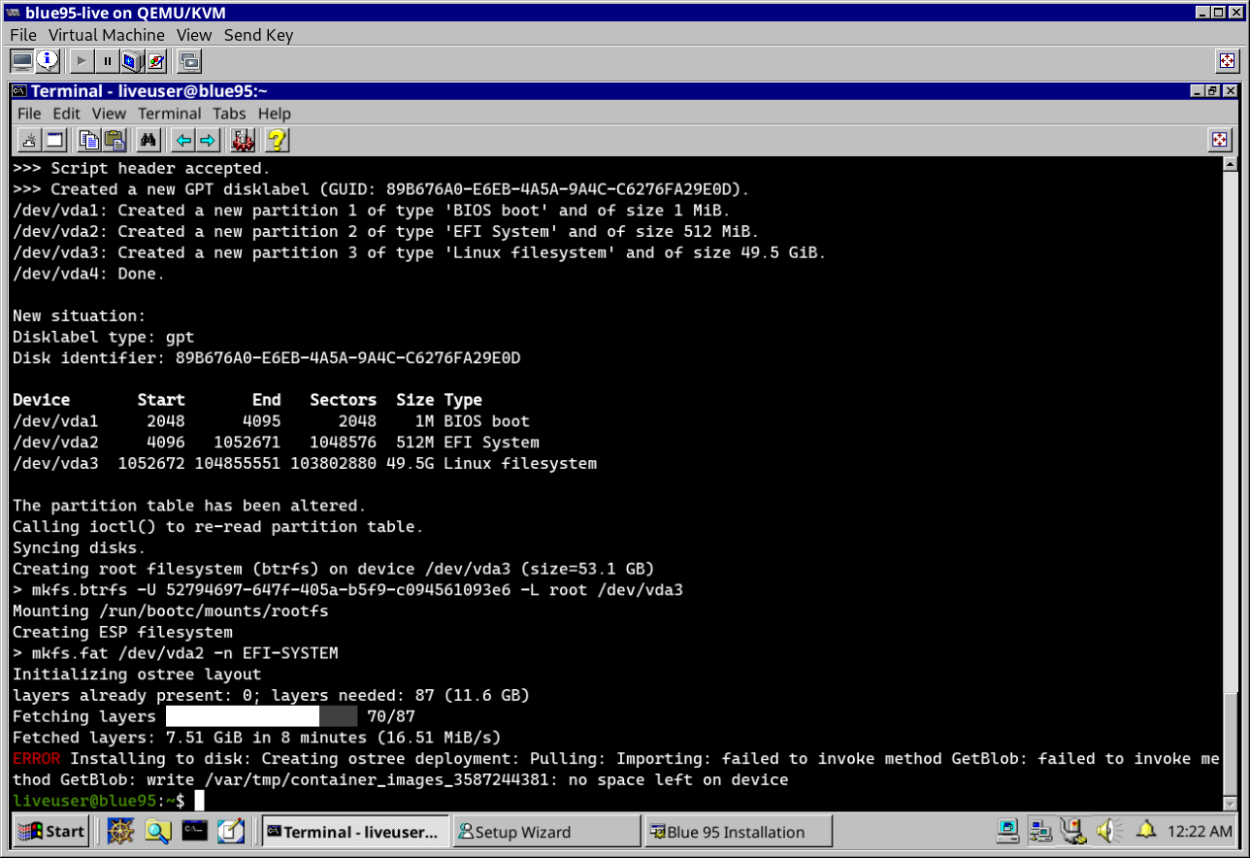This screenshot has height=858, width=1250.
Task: Click the red fullscreen icon in the Terminal toolbar
Action: coord(1220,140)
